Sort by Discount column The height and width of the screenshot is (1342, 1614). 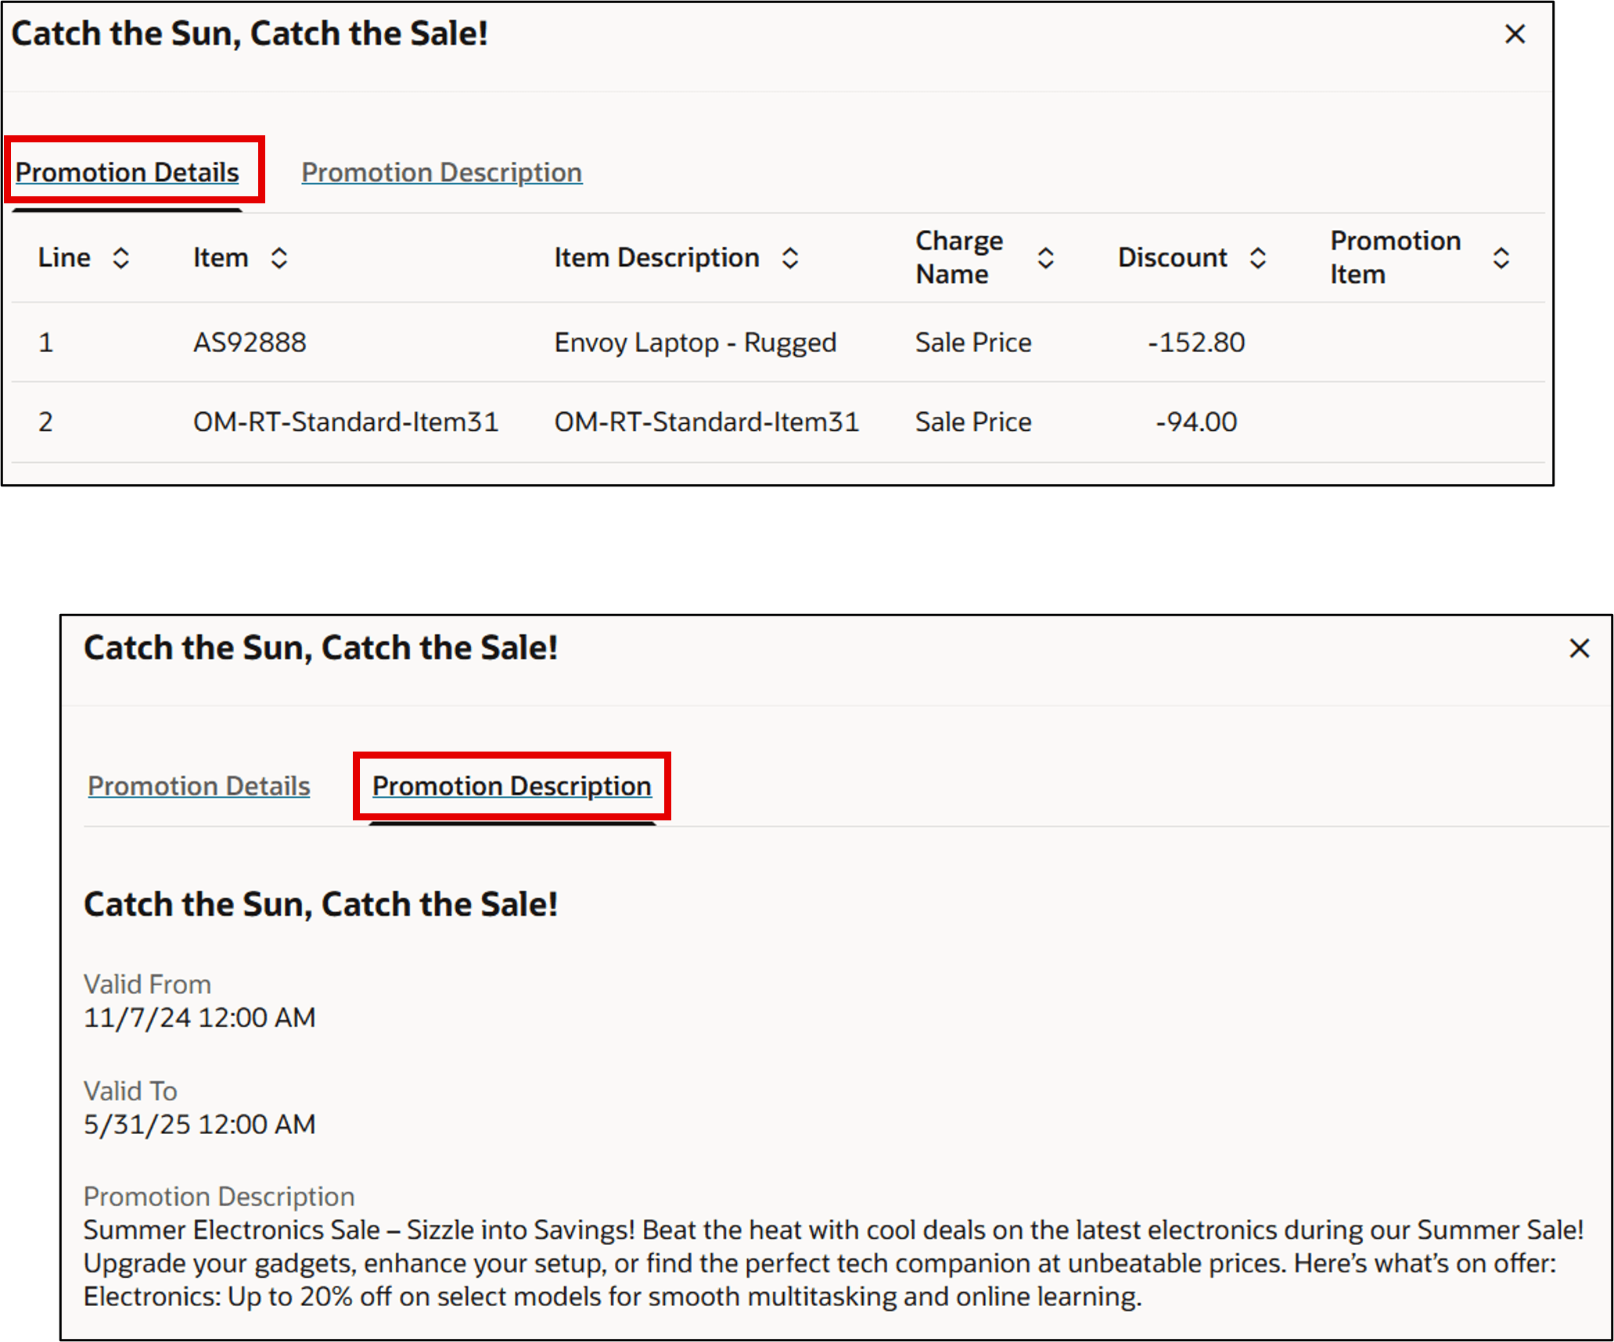point(1257,258)
